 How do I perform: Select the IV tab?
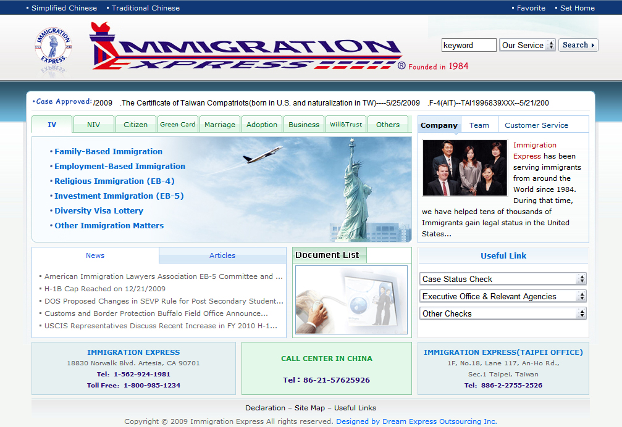[x=52, y=125]
